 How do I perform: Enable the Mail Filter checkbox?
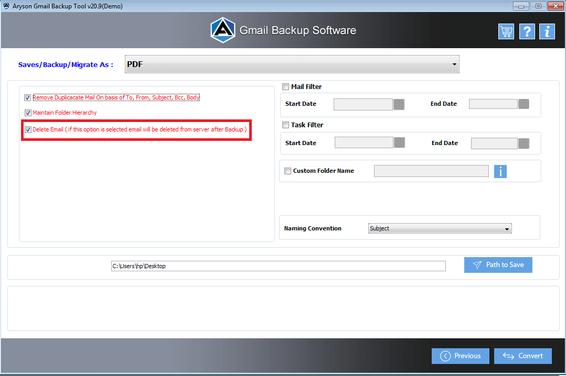pos(285,87)
